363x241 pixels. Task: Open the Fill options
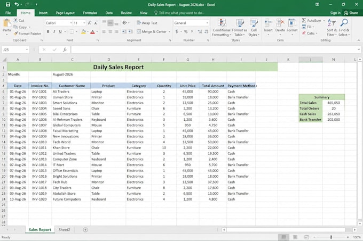click(x=308, y=27)
